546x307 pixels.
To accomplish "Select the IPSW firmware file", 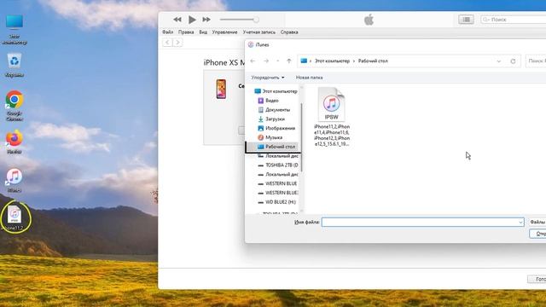I will (332, 117).
